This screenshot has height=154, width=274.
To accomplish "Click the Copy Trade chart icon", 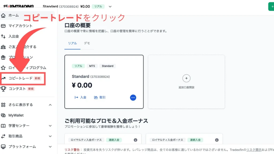I will (3, 78).
